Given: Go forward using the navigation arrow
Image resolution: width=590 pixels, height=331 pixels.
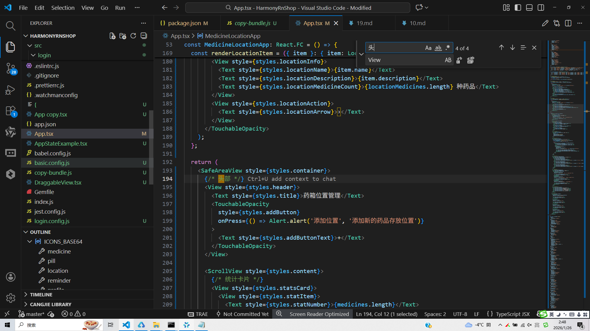Looking at the screenshot, I should pyautogui.click(x=176, y=8).
